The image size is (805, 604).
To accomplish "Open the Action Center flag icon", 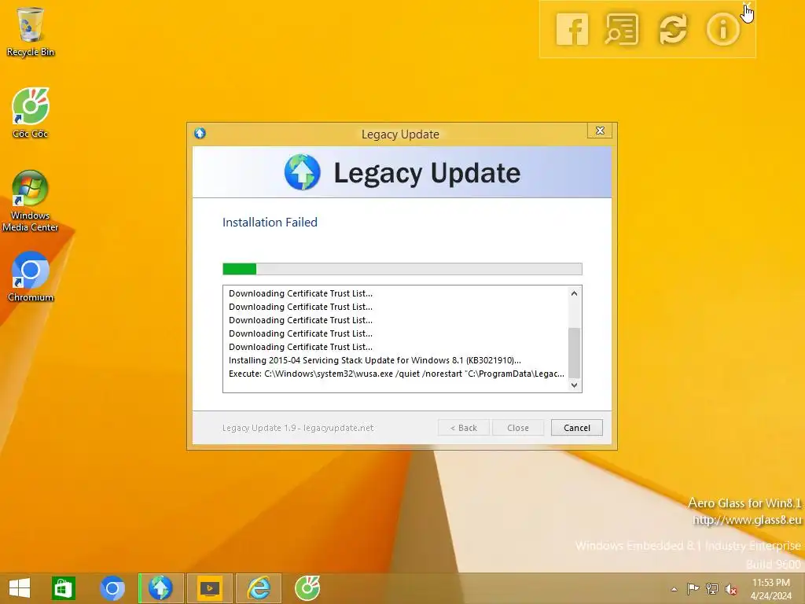I will click(693, 588).
